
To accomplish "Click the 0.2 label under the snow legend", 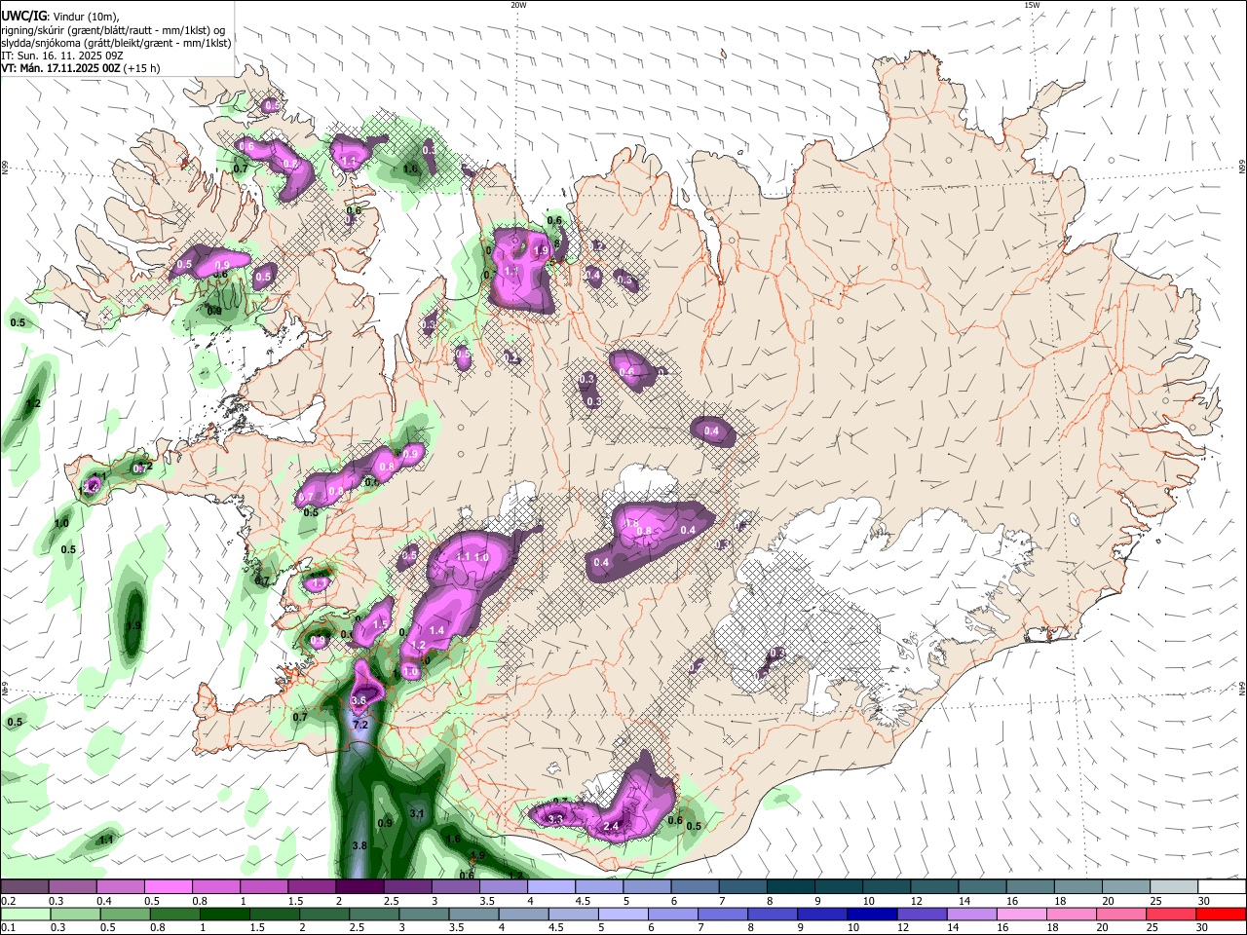I will tap(9, 901).
